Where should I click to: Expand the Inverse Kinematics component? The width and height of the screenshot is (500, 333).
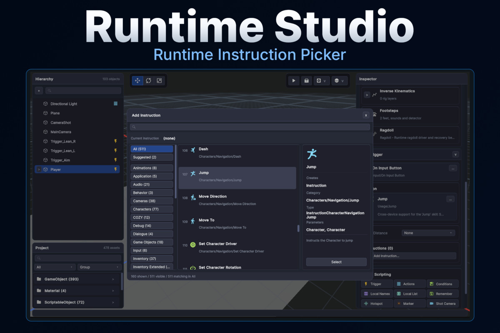point(367,95)
